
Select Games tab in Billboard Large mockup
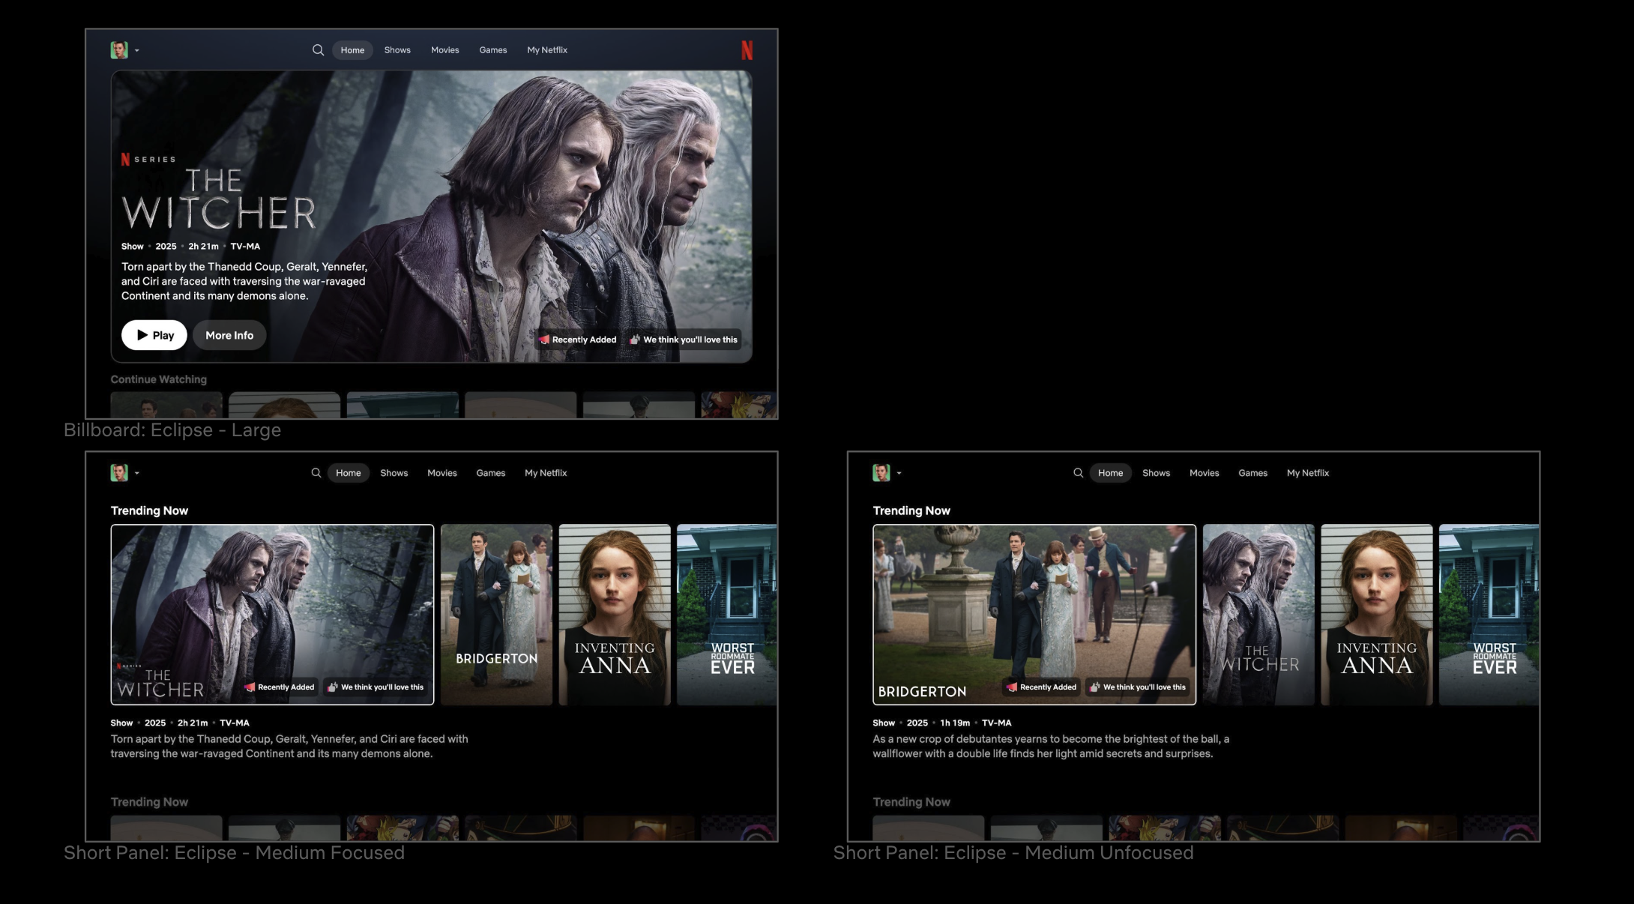(x=493, y=50)
